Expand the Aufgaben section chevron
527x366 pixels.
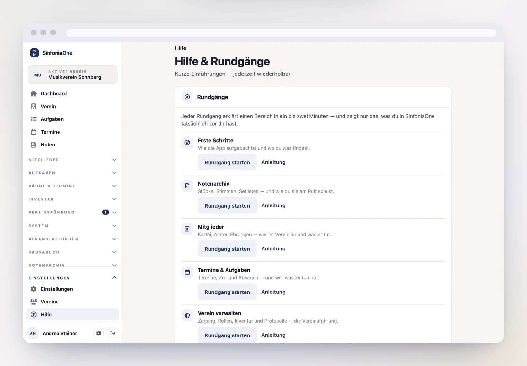pyautogui.click(x=114, y=173)
